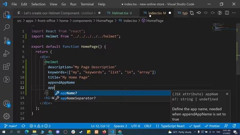Close the suggestion details panel

click(227, 94)
